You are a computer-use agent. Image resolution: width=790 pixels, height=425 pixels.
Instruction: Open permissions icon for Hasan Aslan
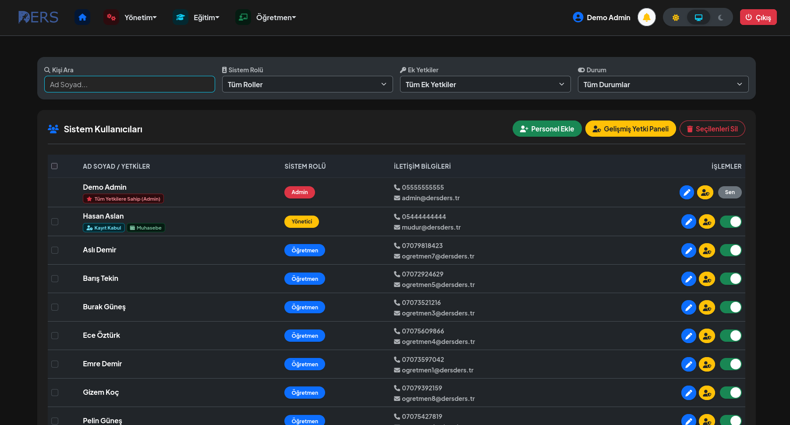(x=707, y=222)
